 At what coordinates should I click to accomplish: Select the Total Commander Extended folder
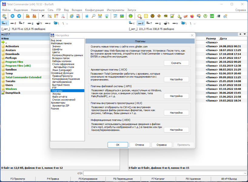click(23, 77)
